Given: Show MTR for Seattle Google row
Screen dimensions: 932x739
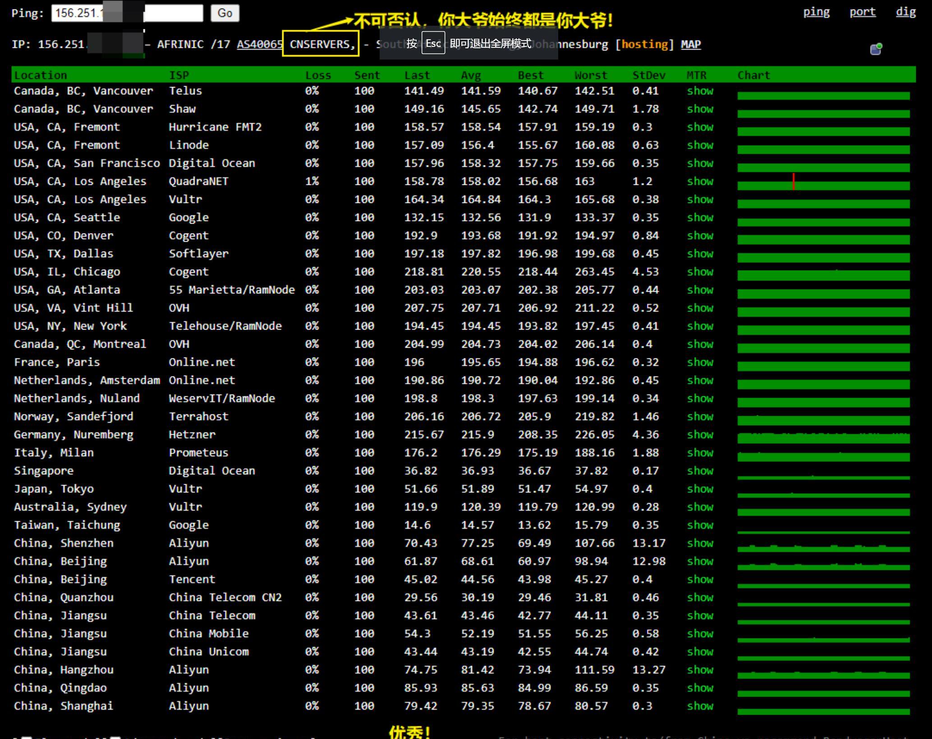Looking at the screenshot, I should click(700, 217).
